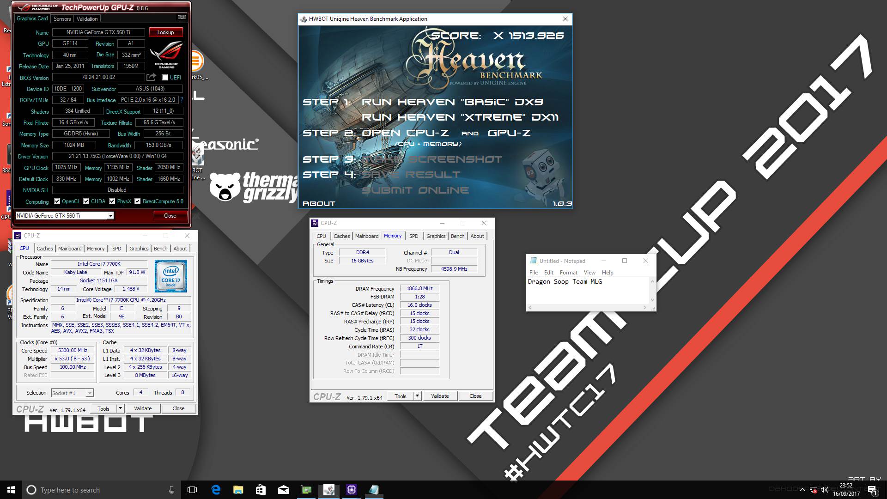Click the Close button in the Memory CPU-Z window

[x=475, y=396]
